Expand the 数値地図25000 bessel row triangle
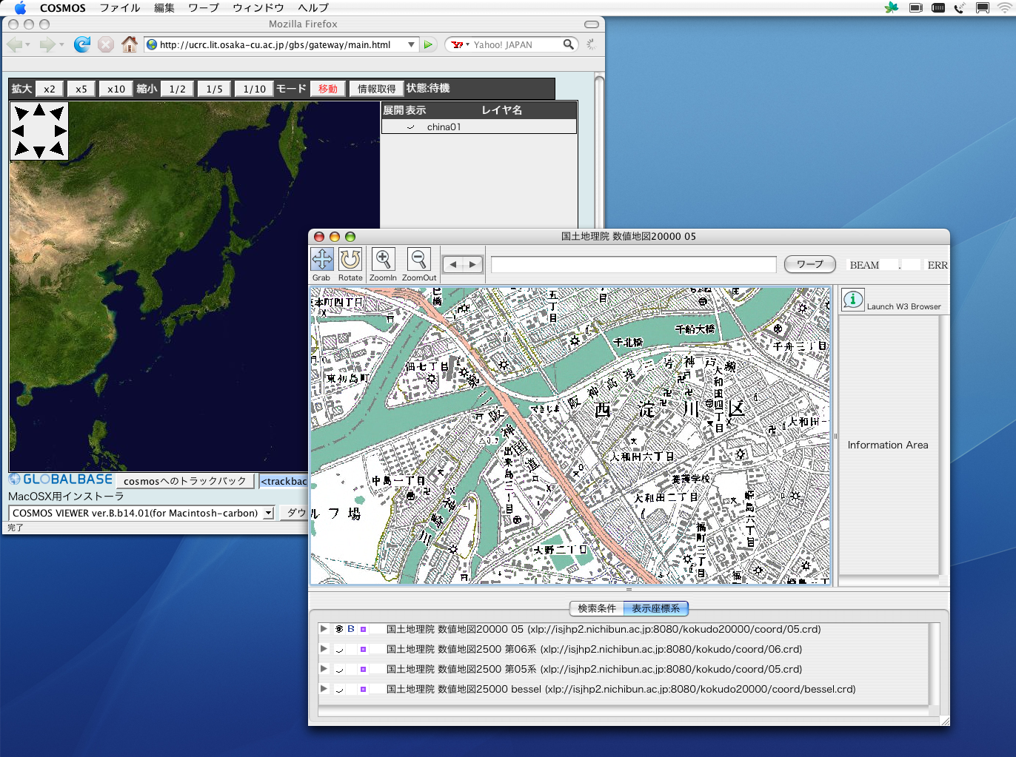 point(324,688)
